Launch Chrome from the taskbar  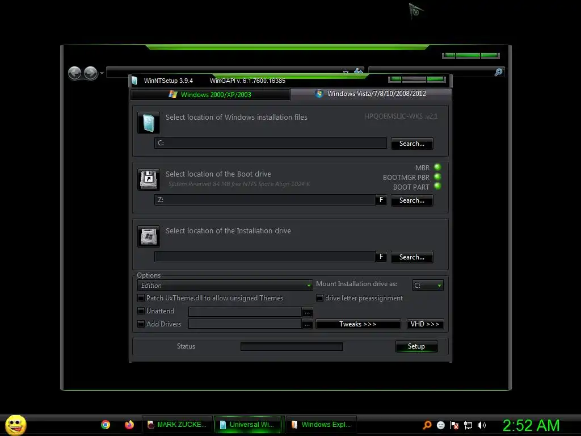(106, 425)
